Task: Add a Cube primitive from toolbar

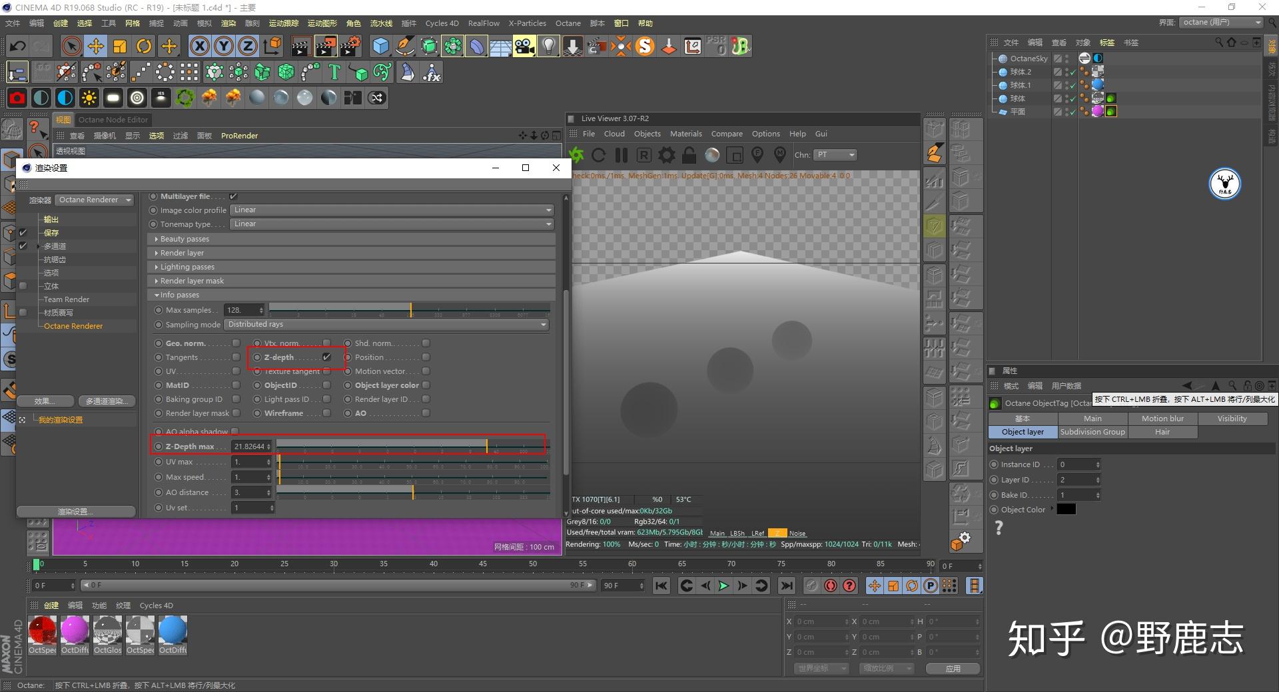Action: pos(380,46)
